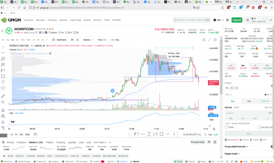Open the Discord footer icon
The image size is (274, 163).
coord(236,162)
